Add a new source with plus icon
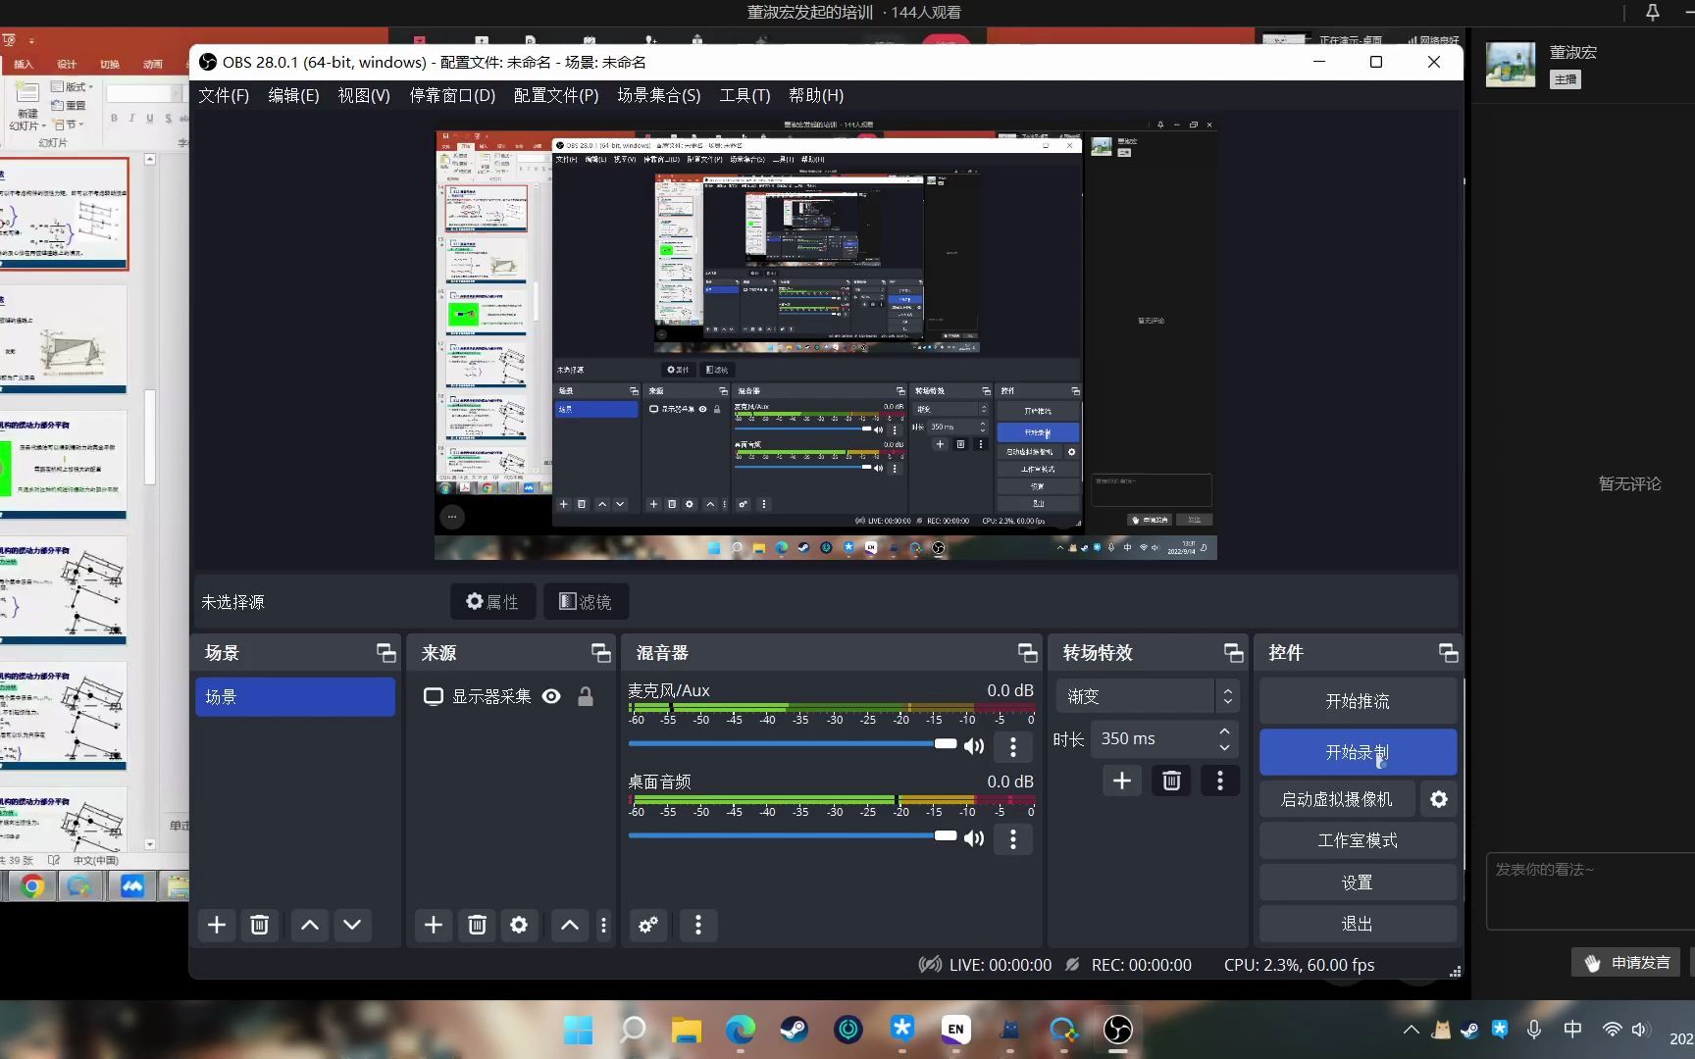This screenshot has height=1059, width=1695. (x=434, y=925)
